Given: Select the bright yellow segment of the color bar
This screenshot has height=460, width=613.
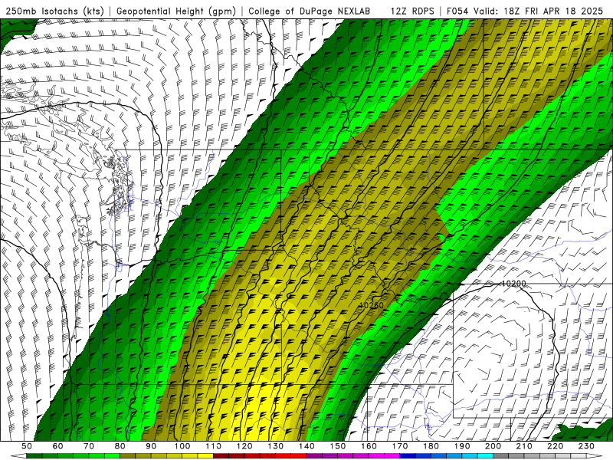Looking at the screenshot, I should tap(205, 455).
